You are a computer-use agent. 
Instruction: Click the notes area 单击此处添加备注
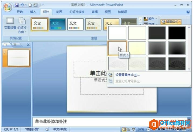(51, 122)
